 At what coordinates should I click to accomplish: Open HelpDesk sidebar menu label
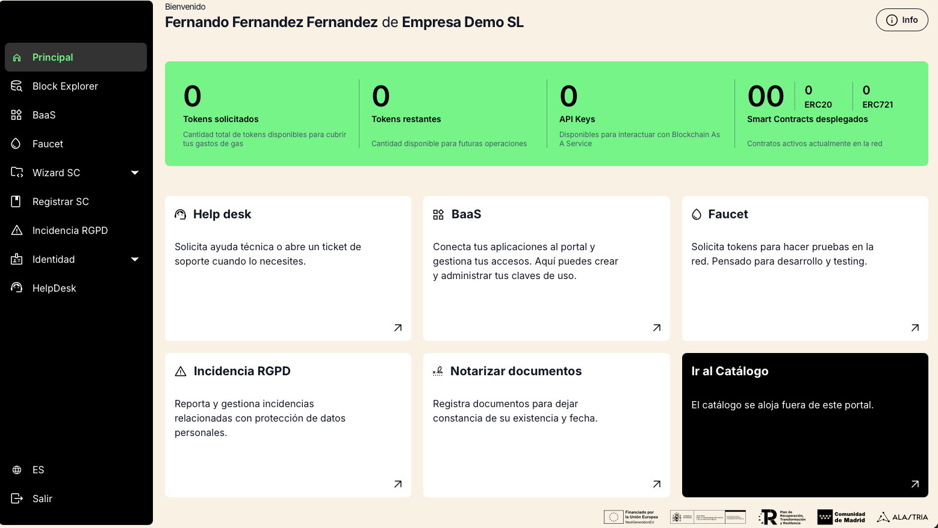point(54,288)
